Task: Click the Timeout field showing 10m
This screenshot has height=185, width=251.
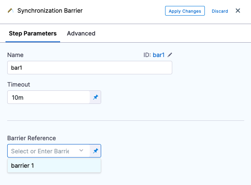Action: (x=49, y=97)
